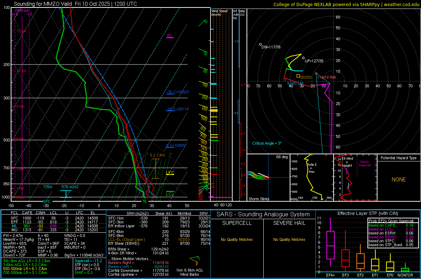The height and width of the screenshot is (279, 421).
Task: Click the 850-500mb LR = 6.1 C/km line
Action: (25, 269)
